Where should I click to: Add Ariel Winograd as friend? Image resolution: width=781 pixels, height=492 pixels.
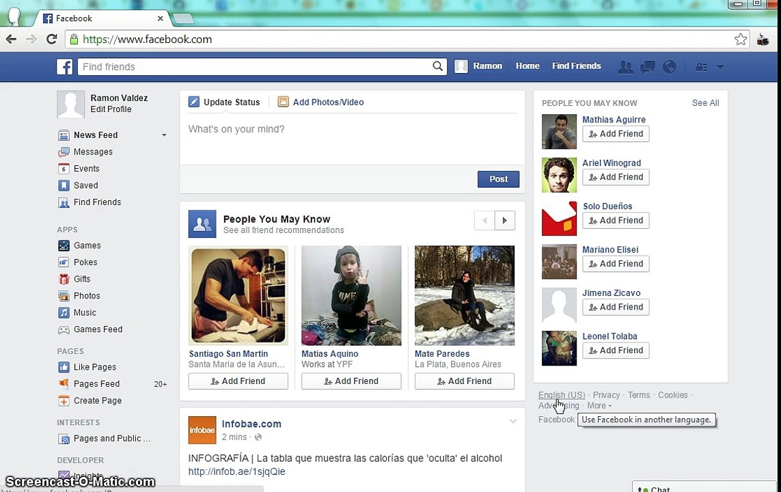[x=616, y=177]
